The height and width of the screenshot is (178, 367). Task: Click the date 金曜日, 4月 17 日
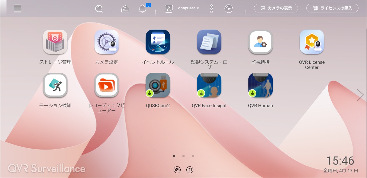coord(341,170)
